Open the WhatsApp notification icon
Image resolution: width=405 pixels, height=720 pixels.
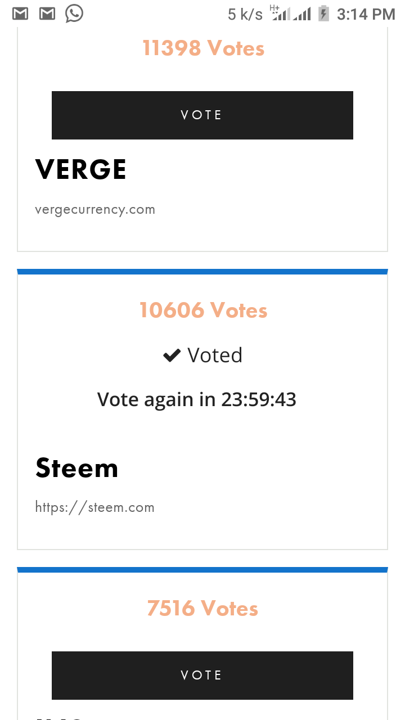pyautogui.click(x=74, y=13)
